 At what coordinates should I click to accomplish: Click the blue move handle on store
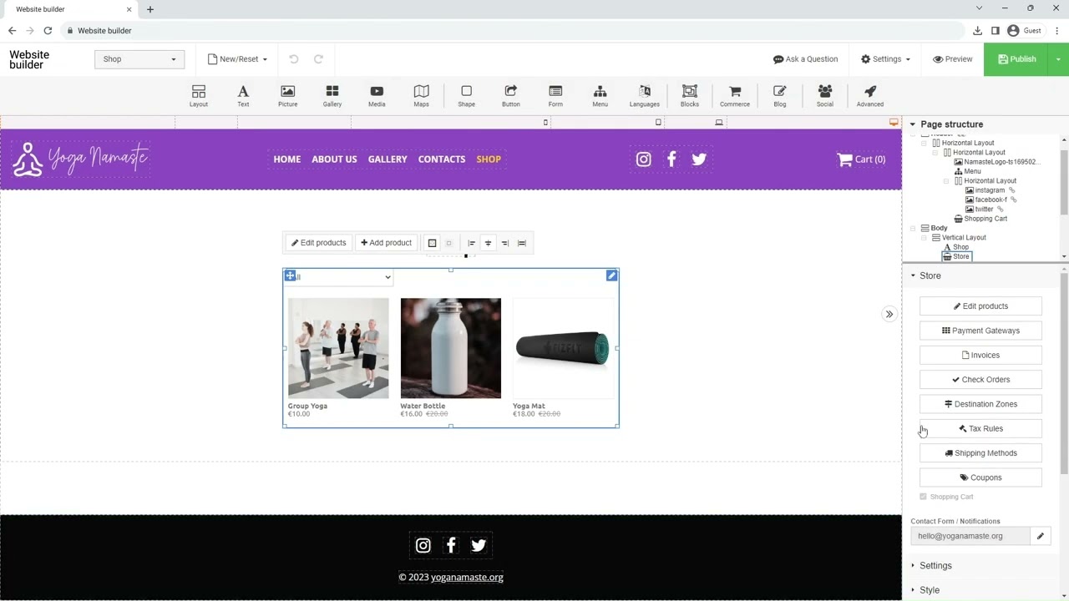click(x=290, y=275)
